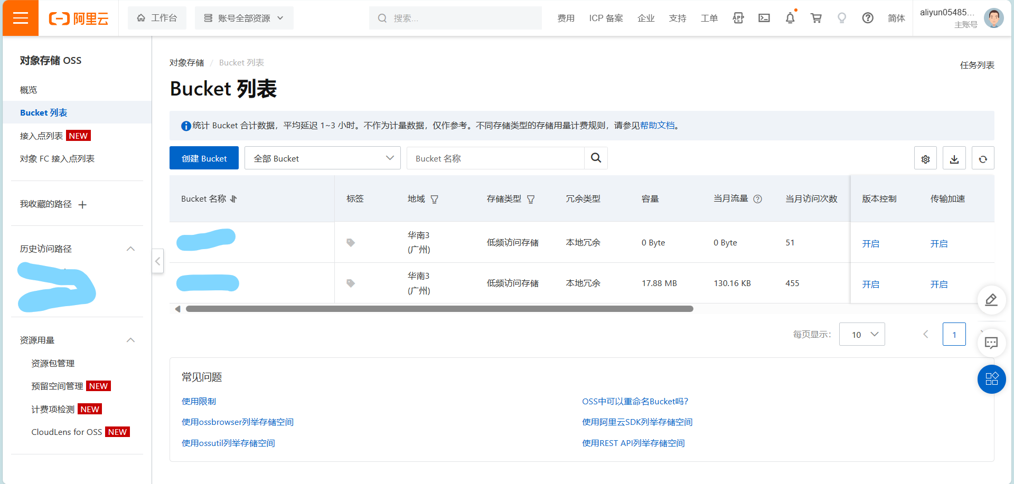Collapse 资源用量 section

130,340
